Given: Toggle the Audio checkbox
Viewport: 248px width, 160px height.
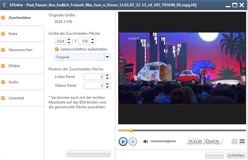Looking at the screenshot, I should 3,82.
